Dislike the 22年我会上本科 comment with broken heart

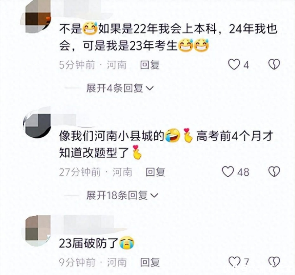click(x=274, y=64)
